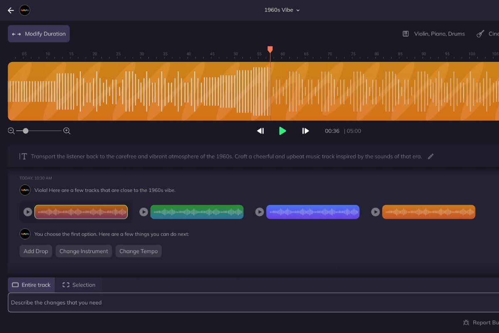Switch to Entire track mode
Viewport: 499px width, 333px height.
pos(32,285)
